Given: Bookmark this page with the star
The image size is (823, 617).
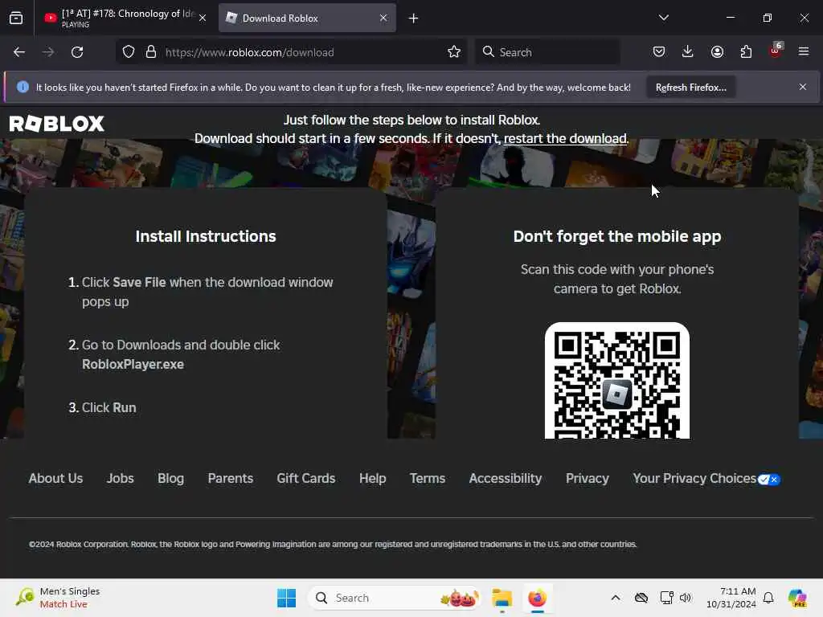Looking at the screenshot, I should click(x=454, y=52).
